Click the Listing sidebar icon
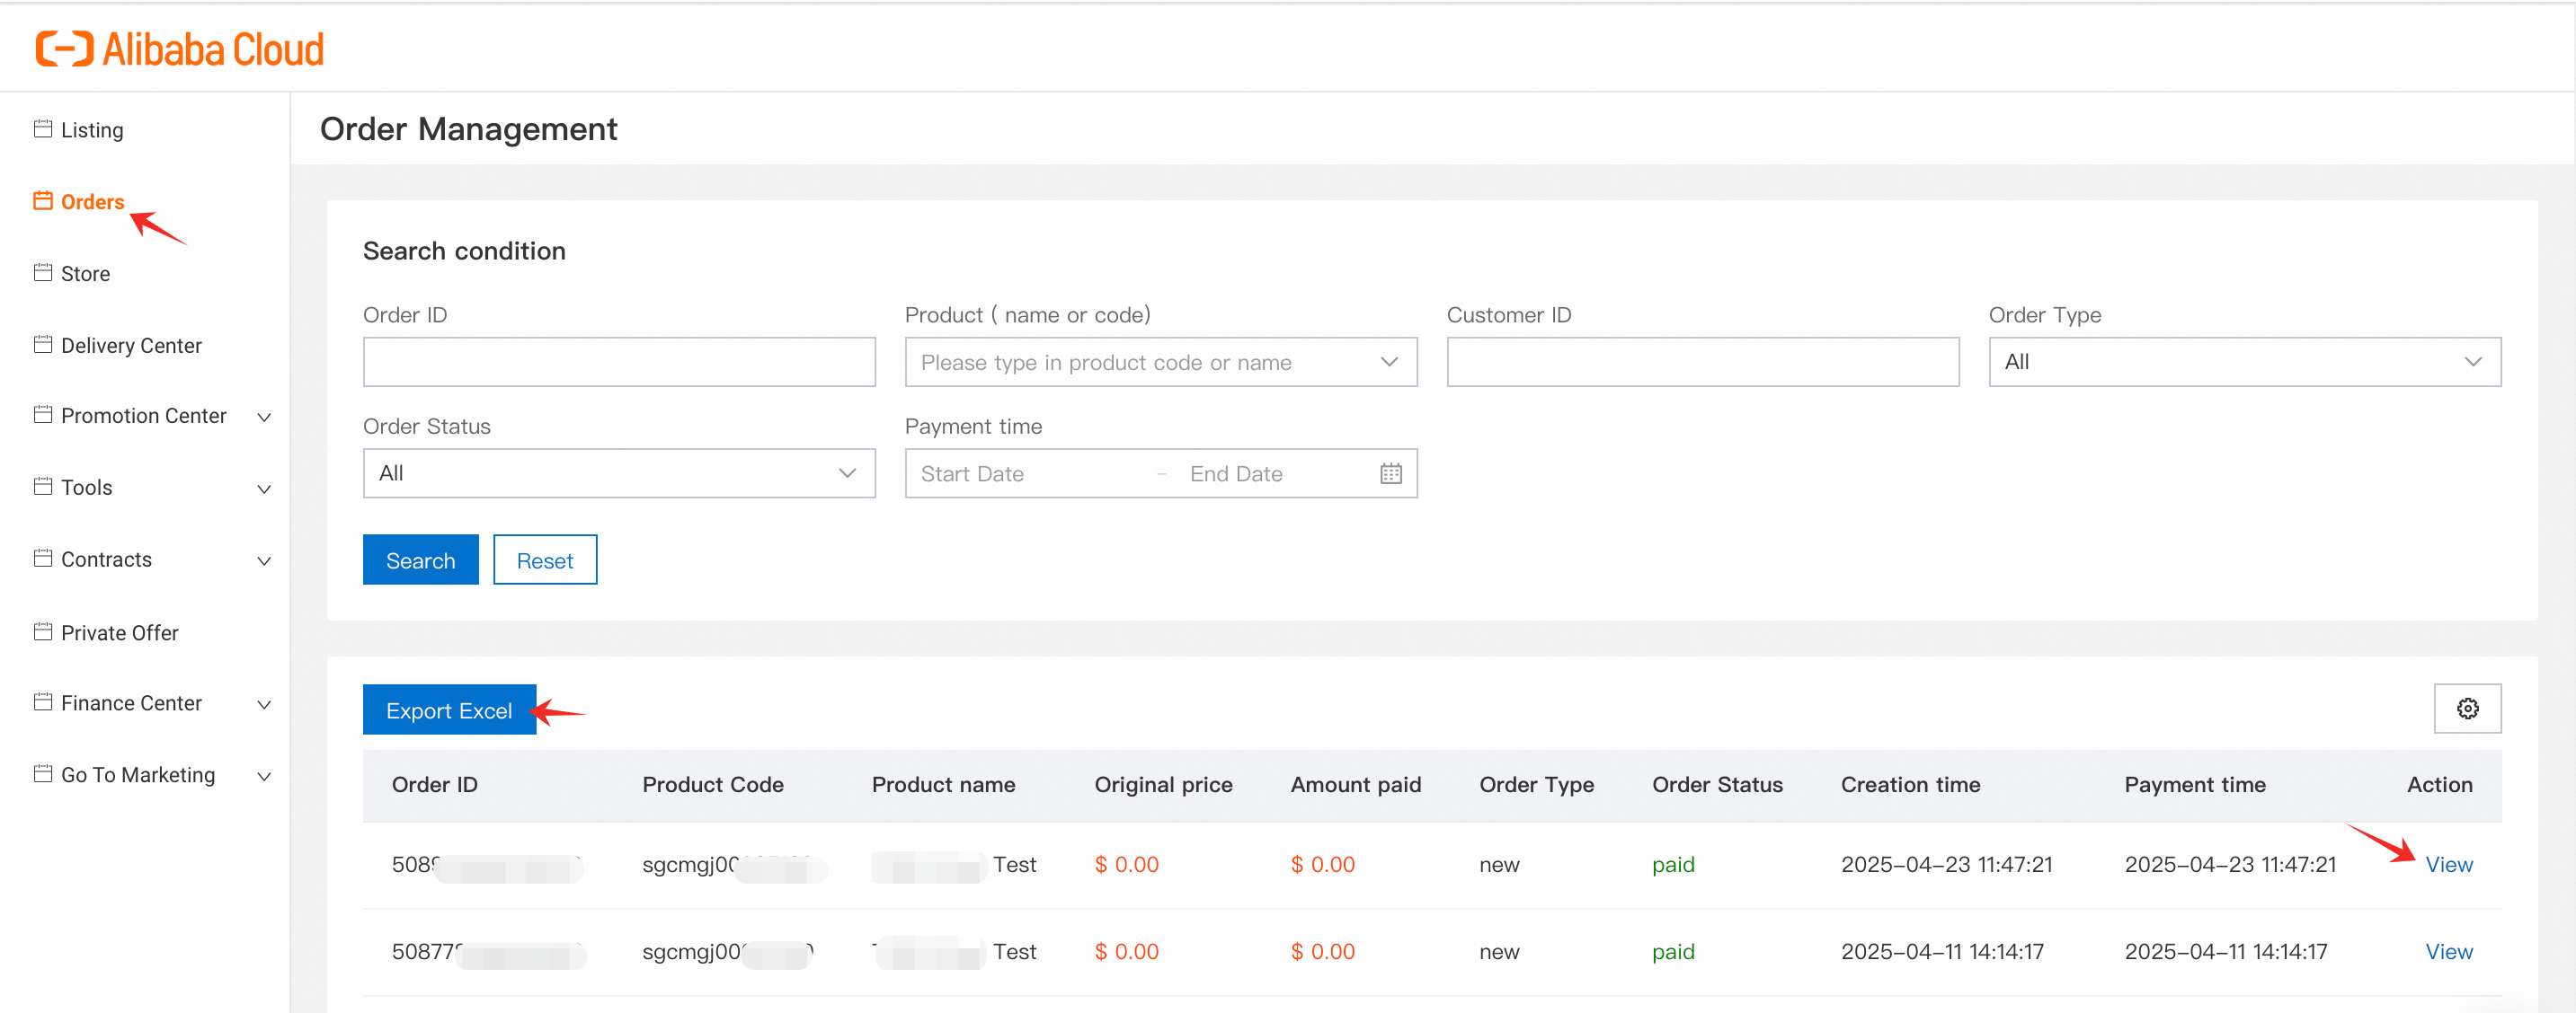Viewport: 2576px width, 1013px height. pos(43,129)
